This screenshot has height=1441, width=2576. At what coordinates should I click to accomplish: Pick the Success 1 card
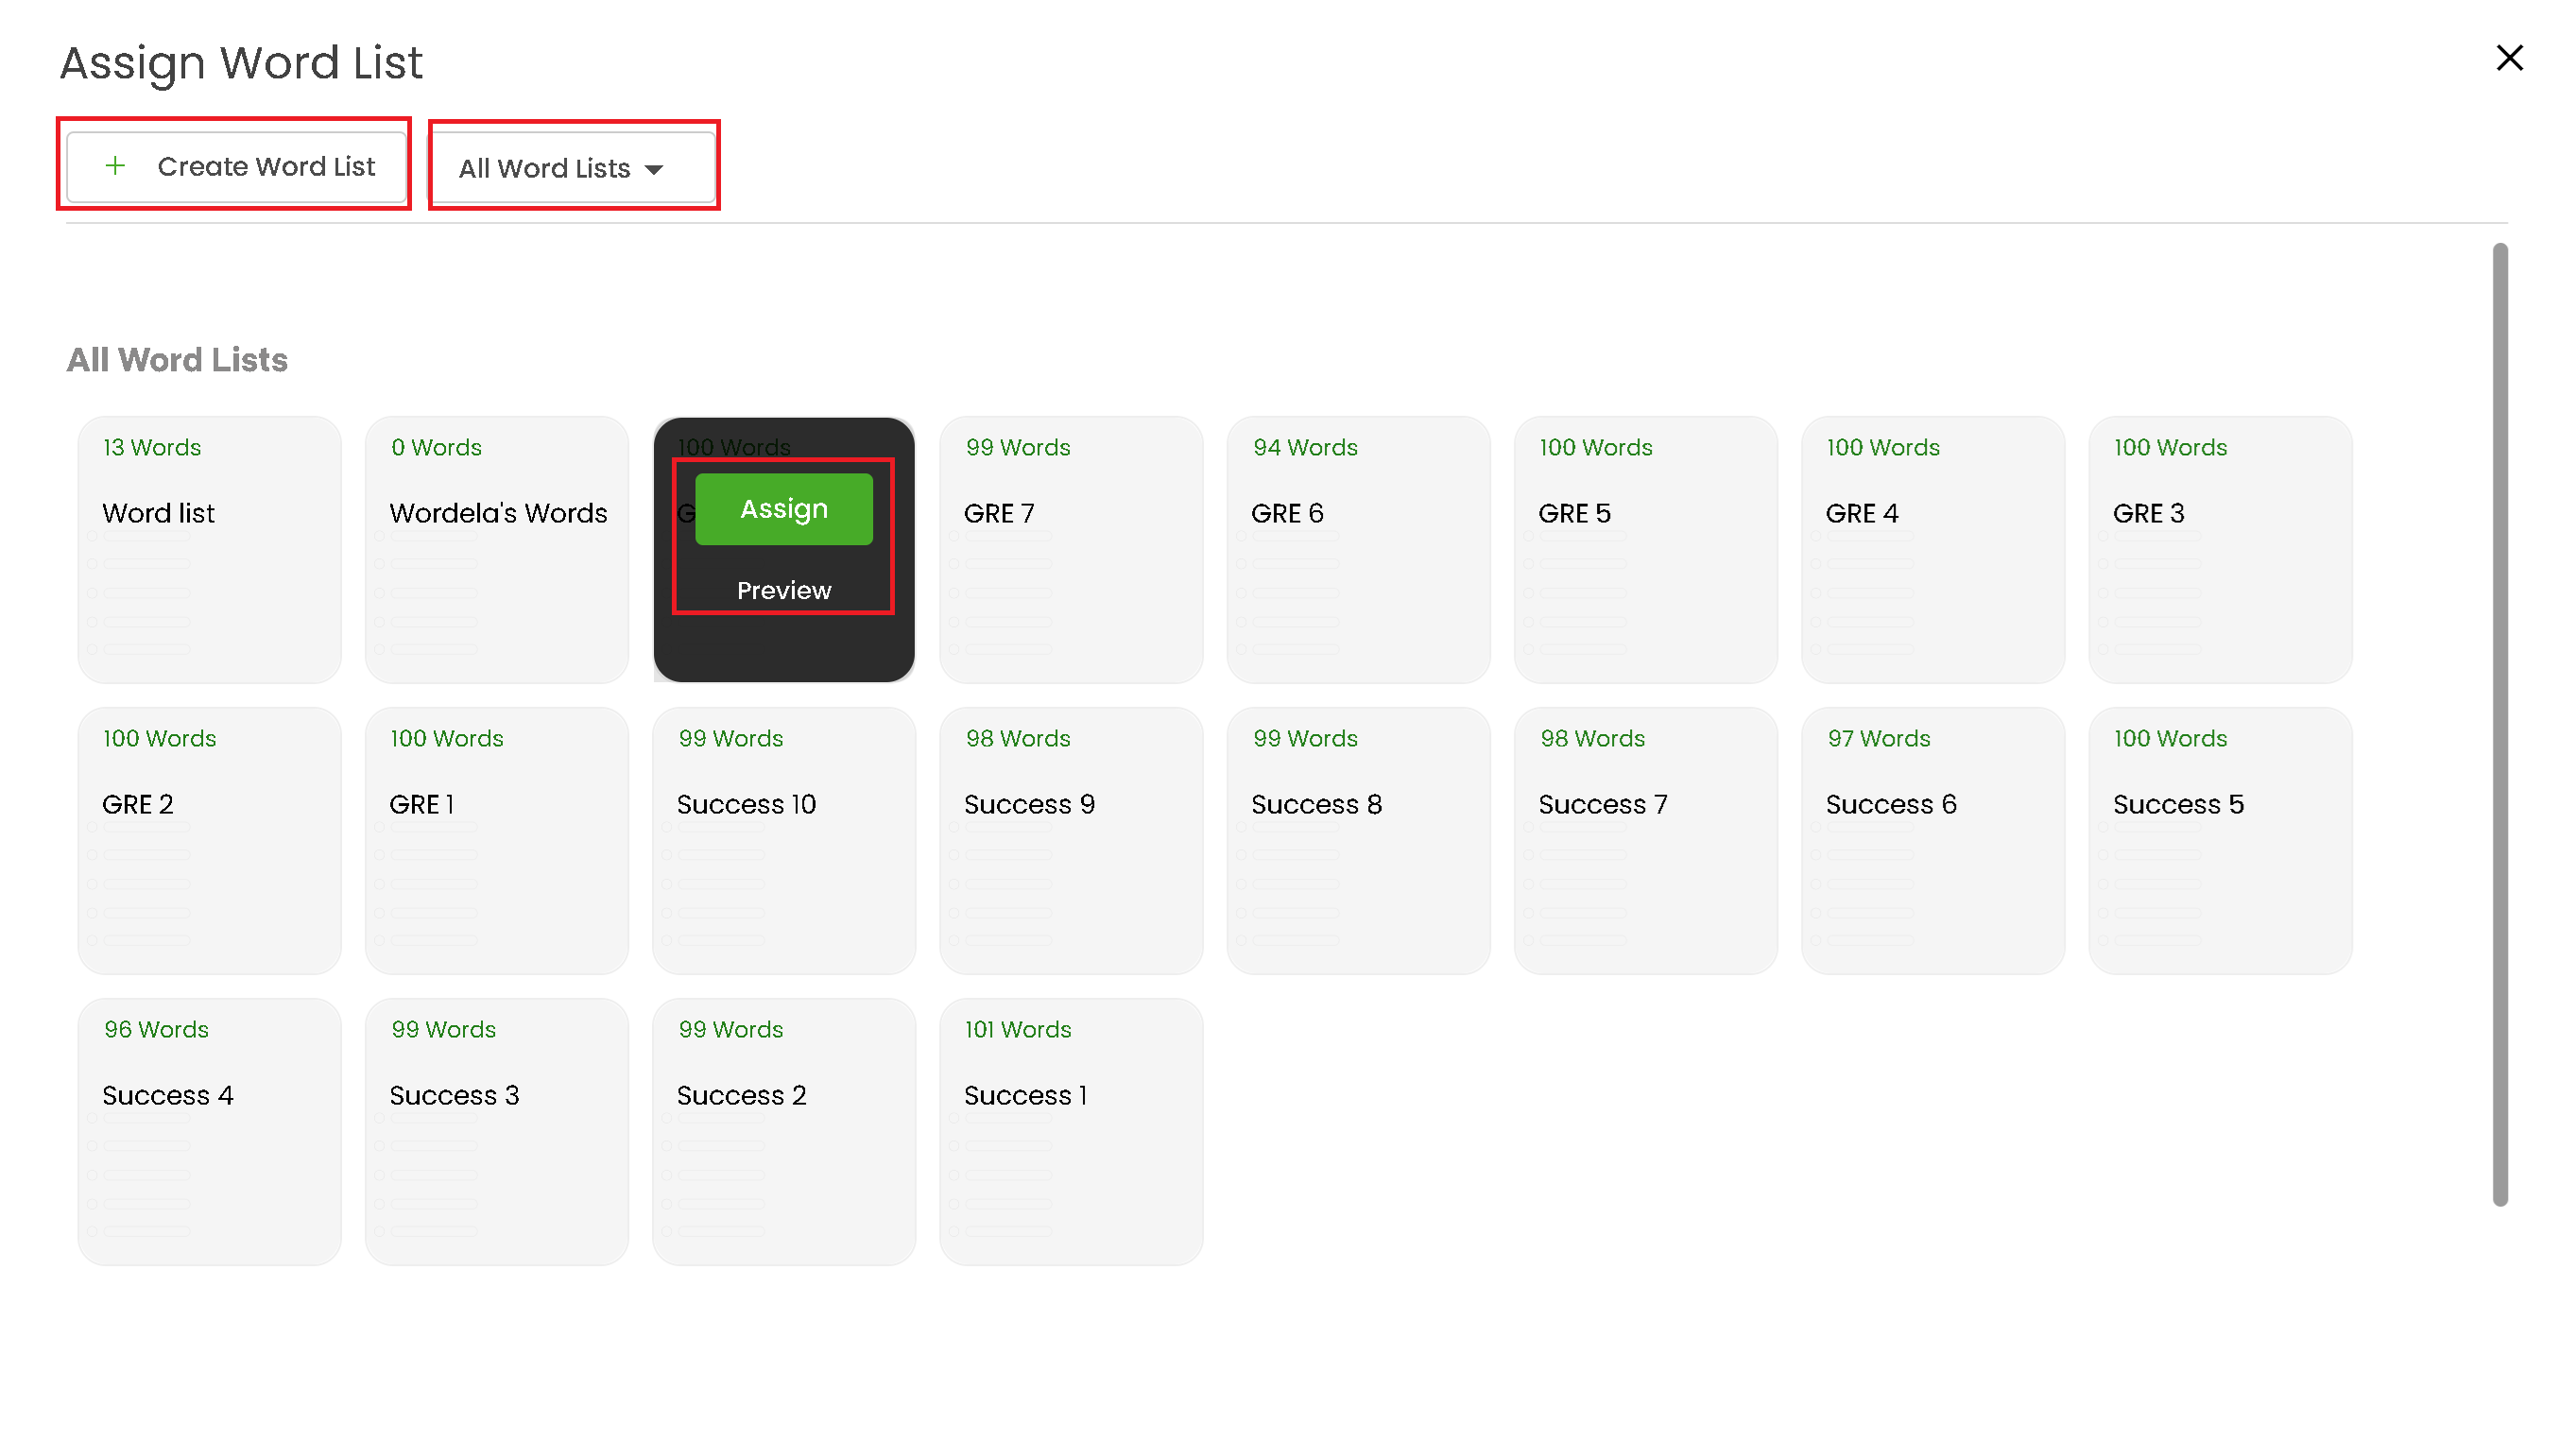1070,1131
